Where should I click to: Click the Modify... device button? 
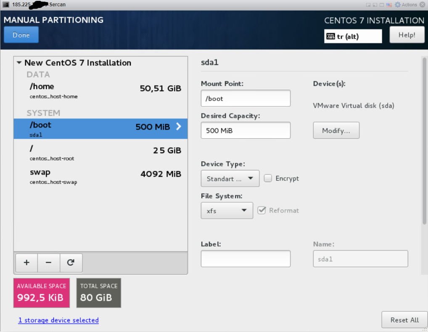(336, 130)
